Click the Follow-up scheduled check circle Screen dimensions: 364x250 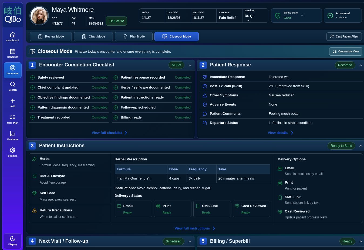point(116,107)
